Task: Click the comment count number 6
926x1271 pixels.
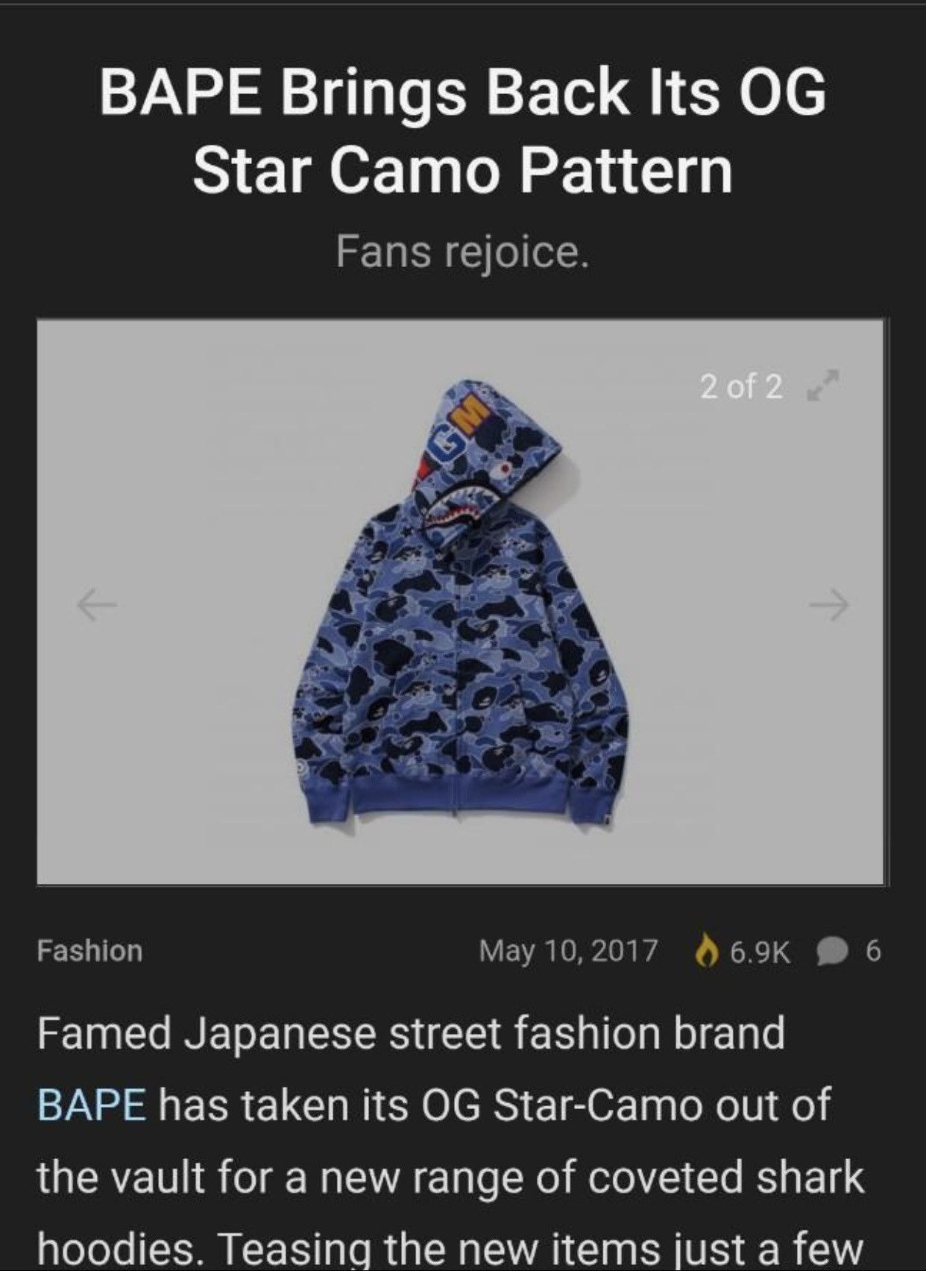Action: pyautogui.click(x=873, y=951)
